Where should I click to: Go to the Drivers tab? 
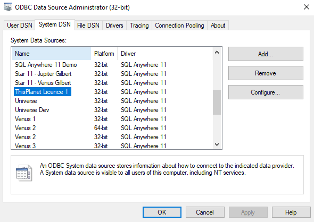pos(114,25)
